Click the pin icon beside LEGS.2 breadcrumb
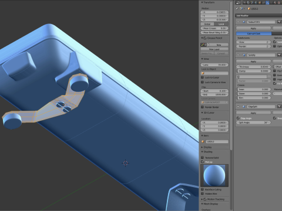The height and width of the screenshot is (211, 282). [237, 9]
